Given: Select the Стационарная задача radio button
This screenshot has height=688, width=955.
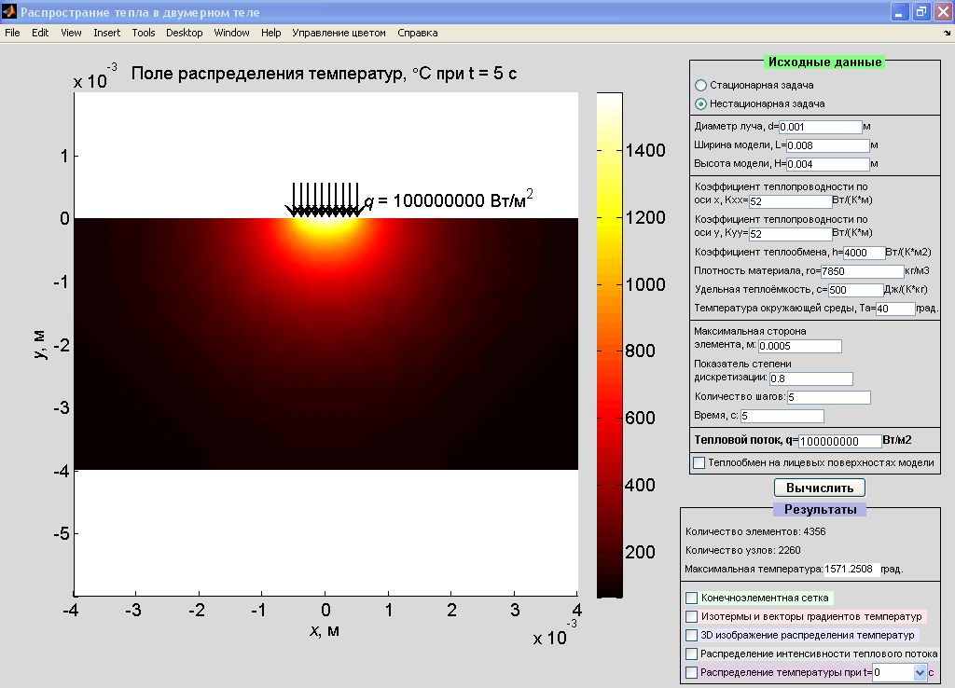Looking at the screenshot, I should coord(701,85).
